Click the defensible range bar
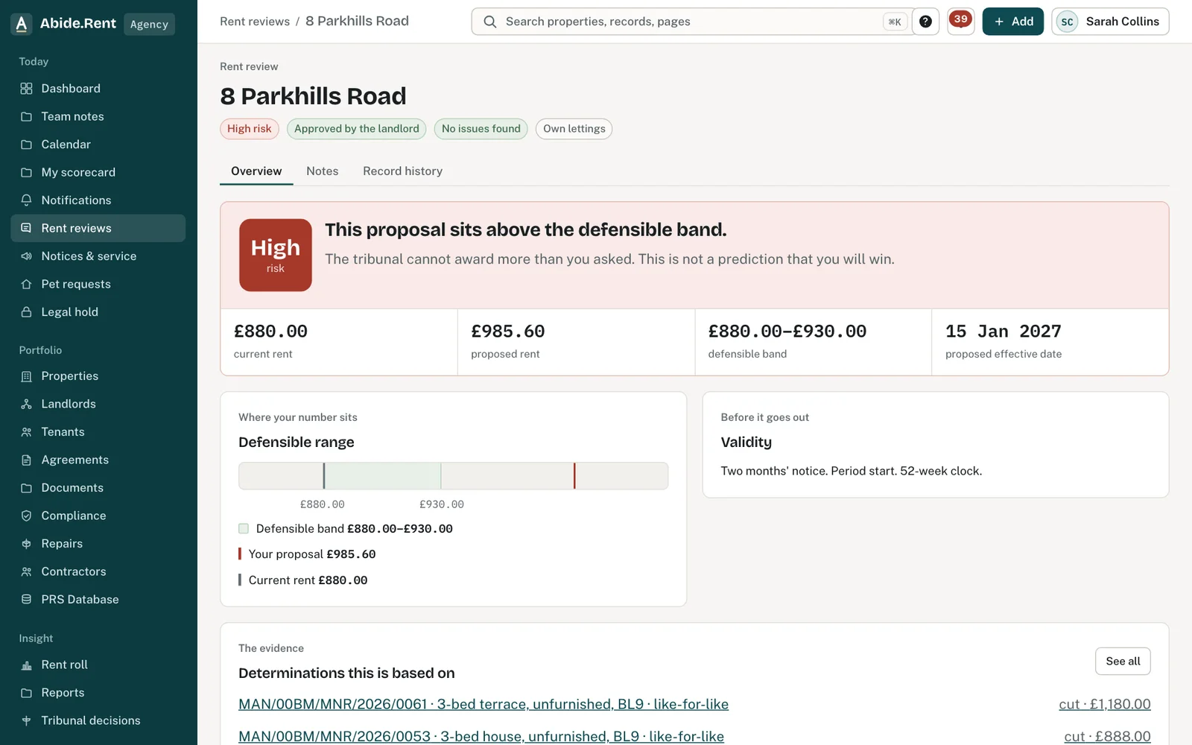 (x=453, y=476)
